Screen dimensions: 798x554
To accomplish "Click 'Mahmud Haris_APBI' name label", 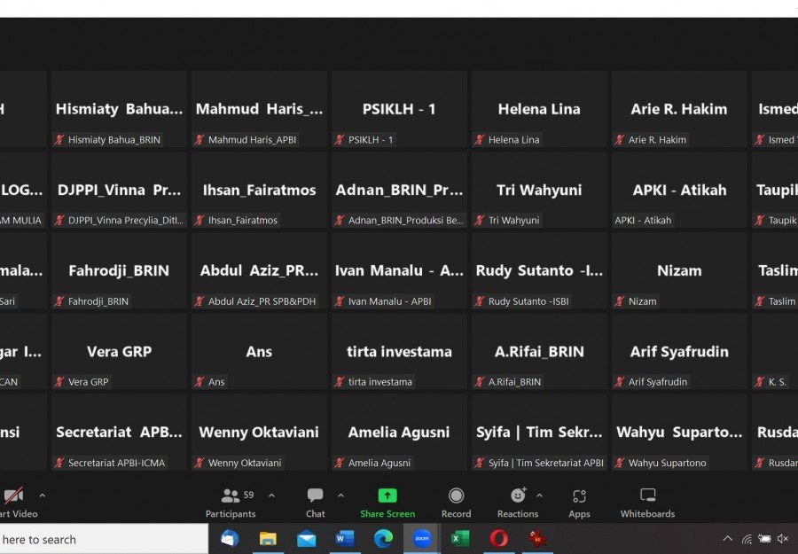I will (252, 139).
